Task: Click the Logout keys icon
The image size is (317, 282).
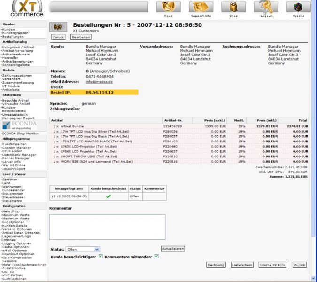Action: pyautogui.click(x=266, y=7)
